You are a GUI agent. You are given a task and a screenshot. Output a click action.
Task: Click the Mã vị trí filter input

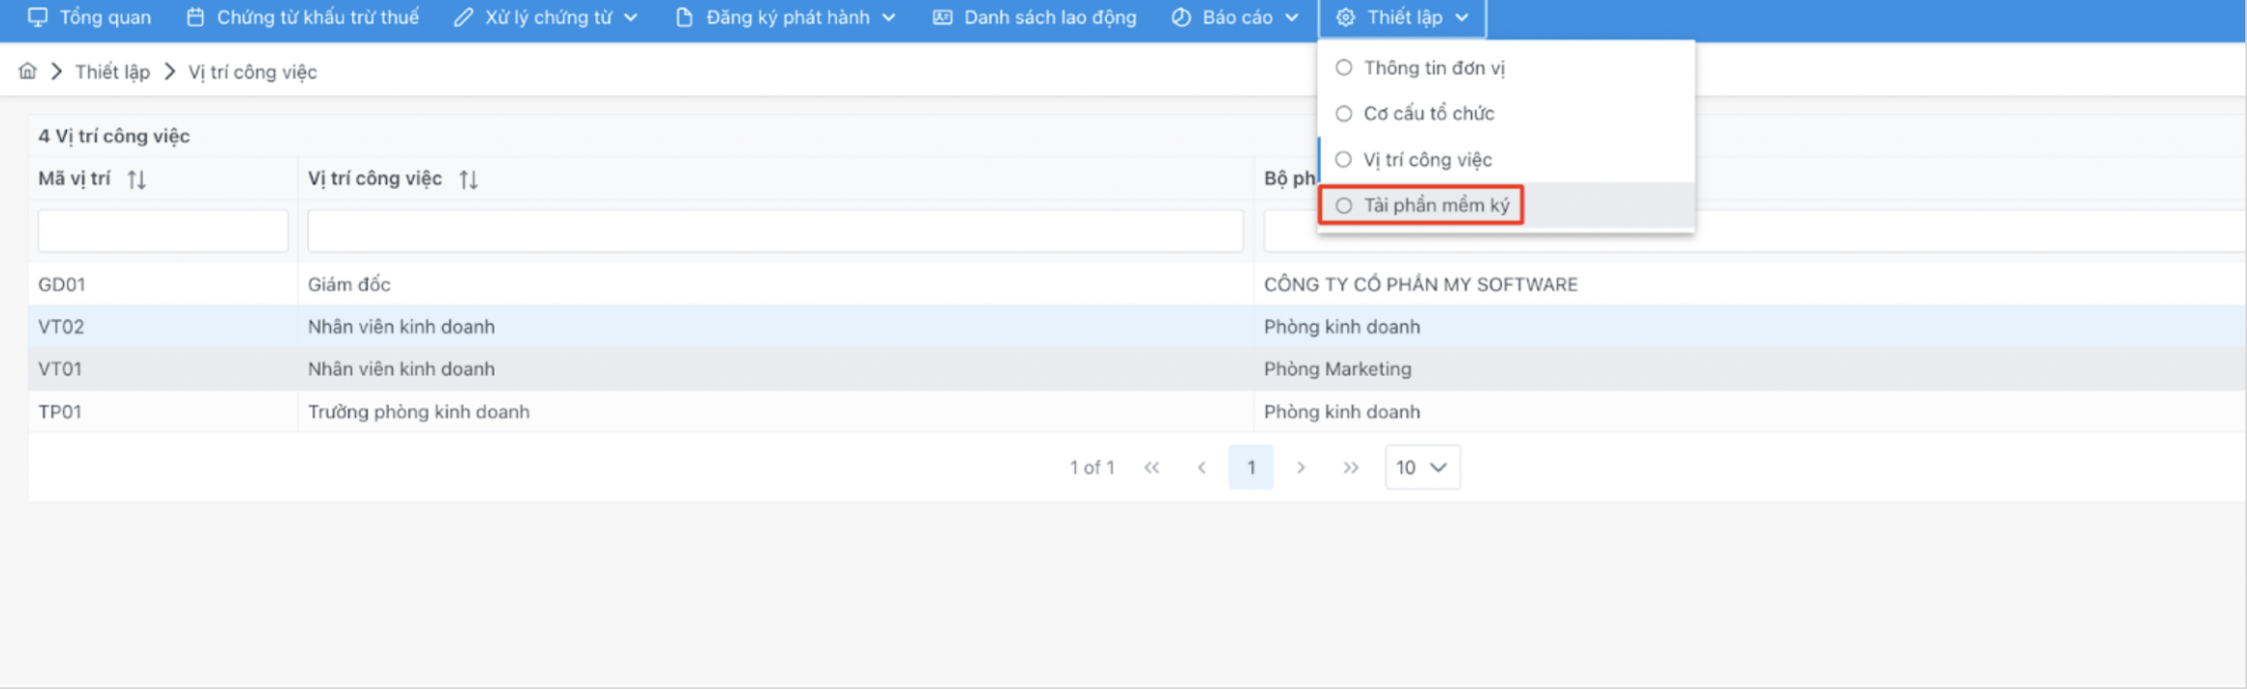[x=163, y=231]
